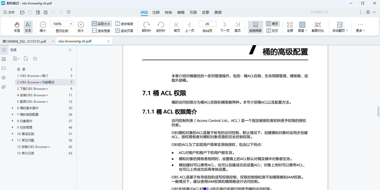
Task: Close the obs-browsertg-zh.pdf tab
Action: (x=108, y=41)
